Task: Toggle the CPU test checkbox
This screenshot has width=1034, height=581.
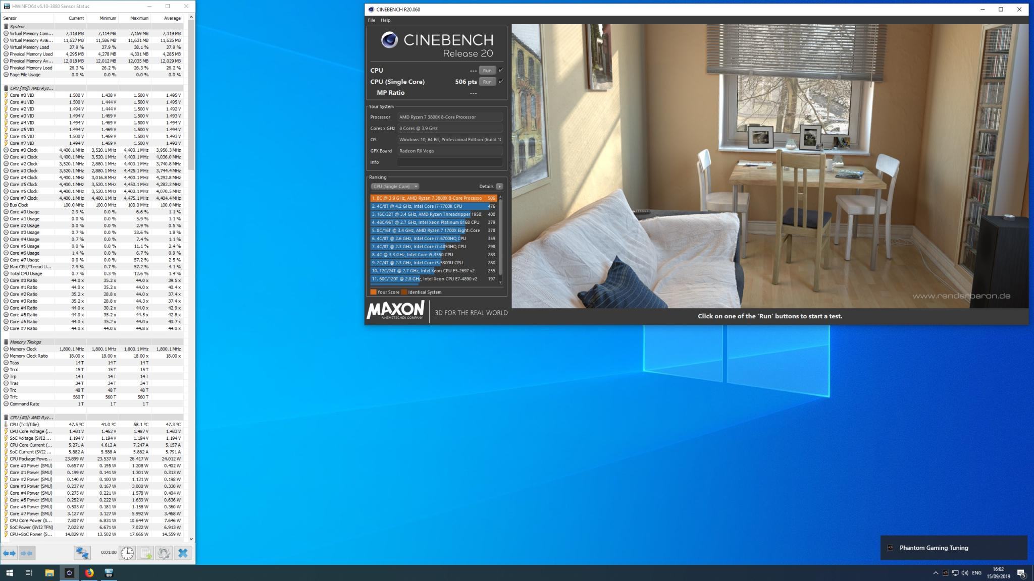Action: pyautogui.click(x=501, y=70)
